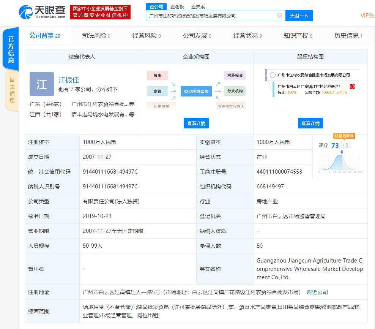
Task: Open the 附近公司 link
Action: pos(317,292)
